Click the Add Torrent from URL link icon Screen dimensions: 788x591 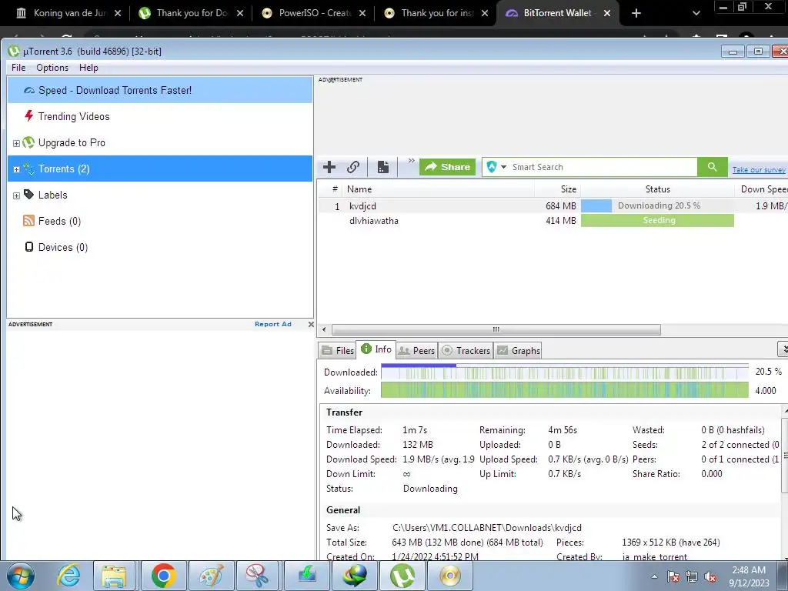click(353, 167)
